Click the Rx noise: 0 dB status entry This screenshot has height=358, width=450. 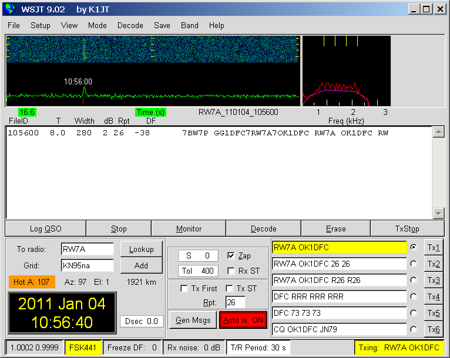point(194,347)
